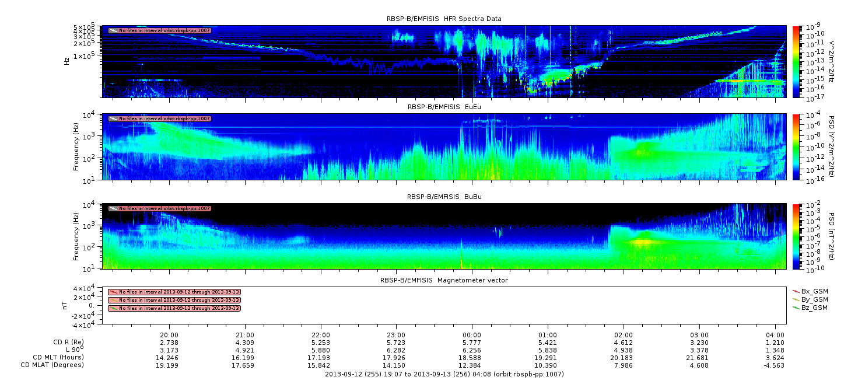
Task: Select the 'RBSP-B/EMFISIS Magnetometer vector' title
Action: tap(443, 280)
